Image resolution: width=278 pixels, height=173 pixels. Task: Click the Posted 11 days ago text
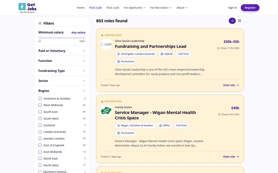111,157
